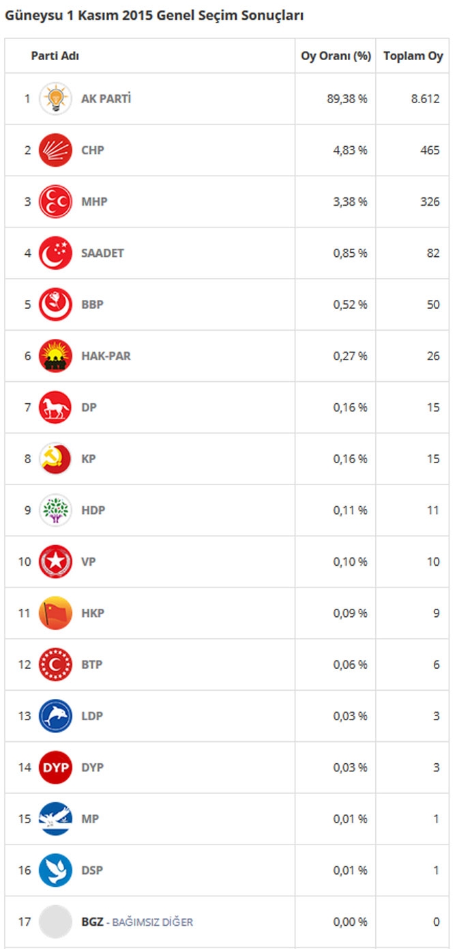Select the VP red star logo
The image size is (457, 949).
pyautogui.click(x=55, y=562)
